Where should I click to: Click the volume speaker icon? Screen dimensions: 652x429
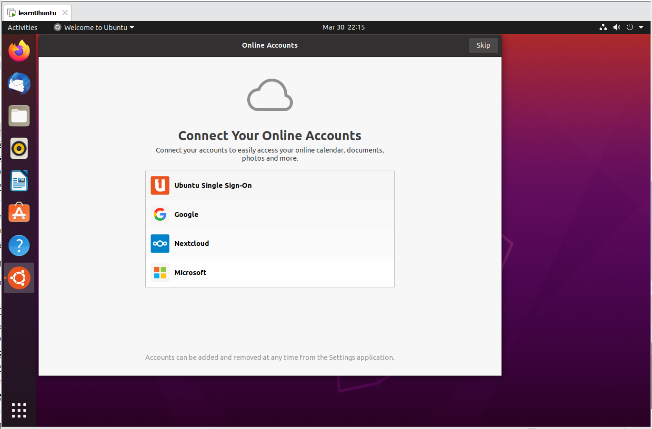(617, 27)
